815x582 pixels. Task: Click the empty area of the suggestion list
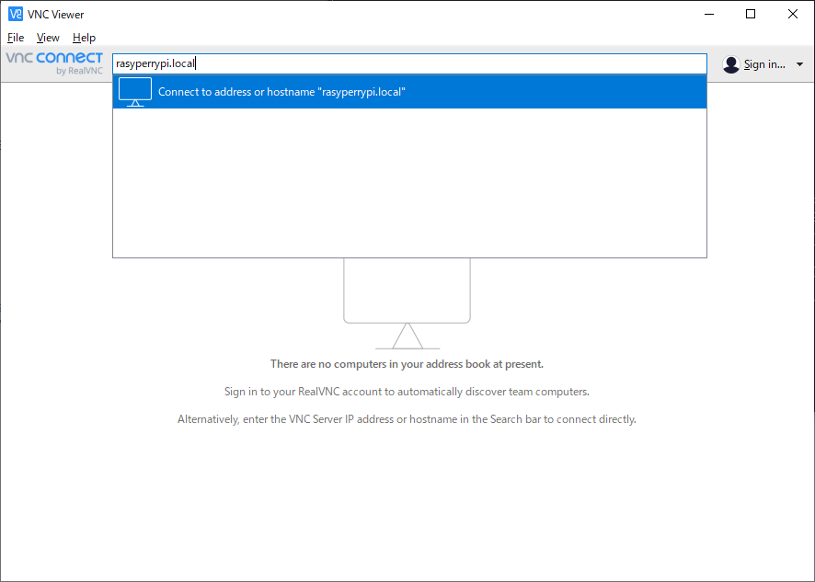click(409, 184)
